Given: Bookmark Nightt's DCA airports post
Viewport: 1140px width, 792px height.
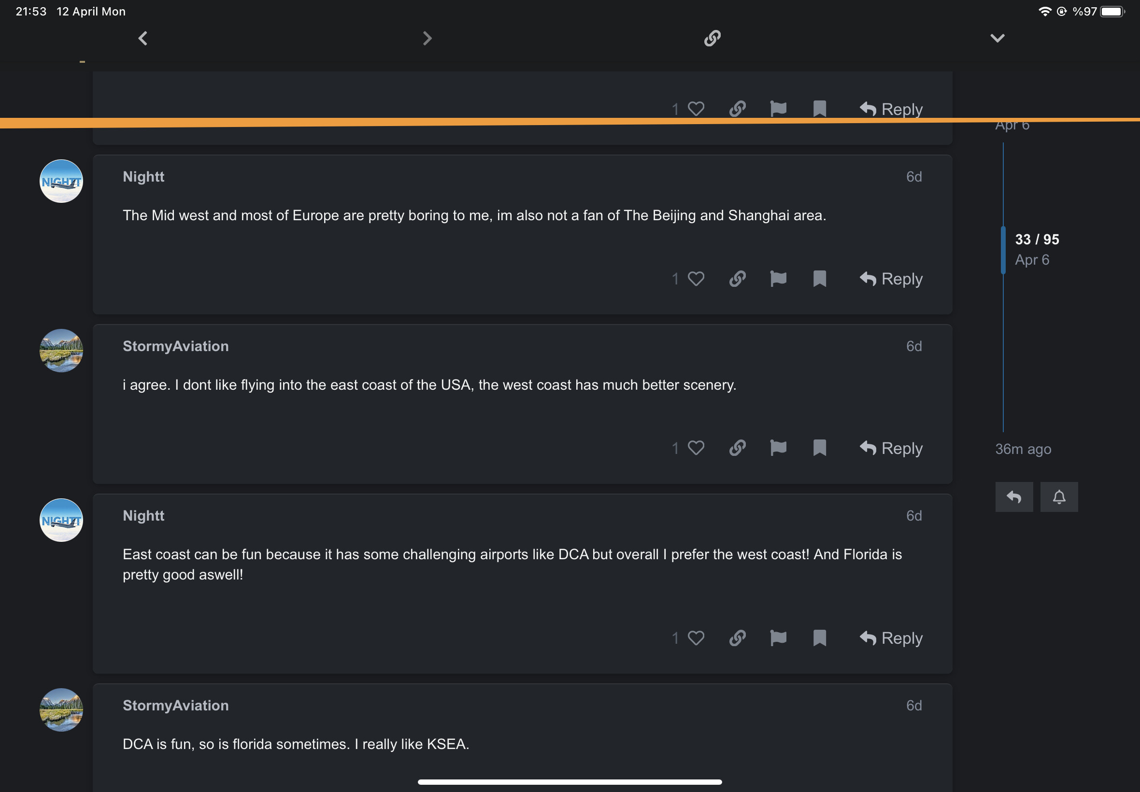Looking at the screenshot, I should (819, 637).
